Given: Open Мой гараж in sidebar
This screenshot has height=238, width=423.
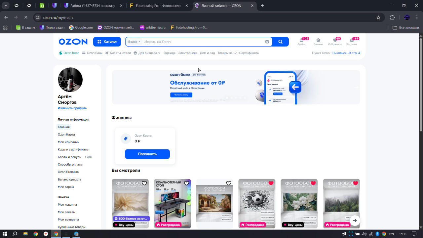Looking at the screenshot, I should [x=66, y=187].
